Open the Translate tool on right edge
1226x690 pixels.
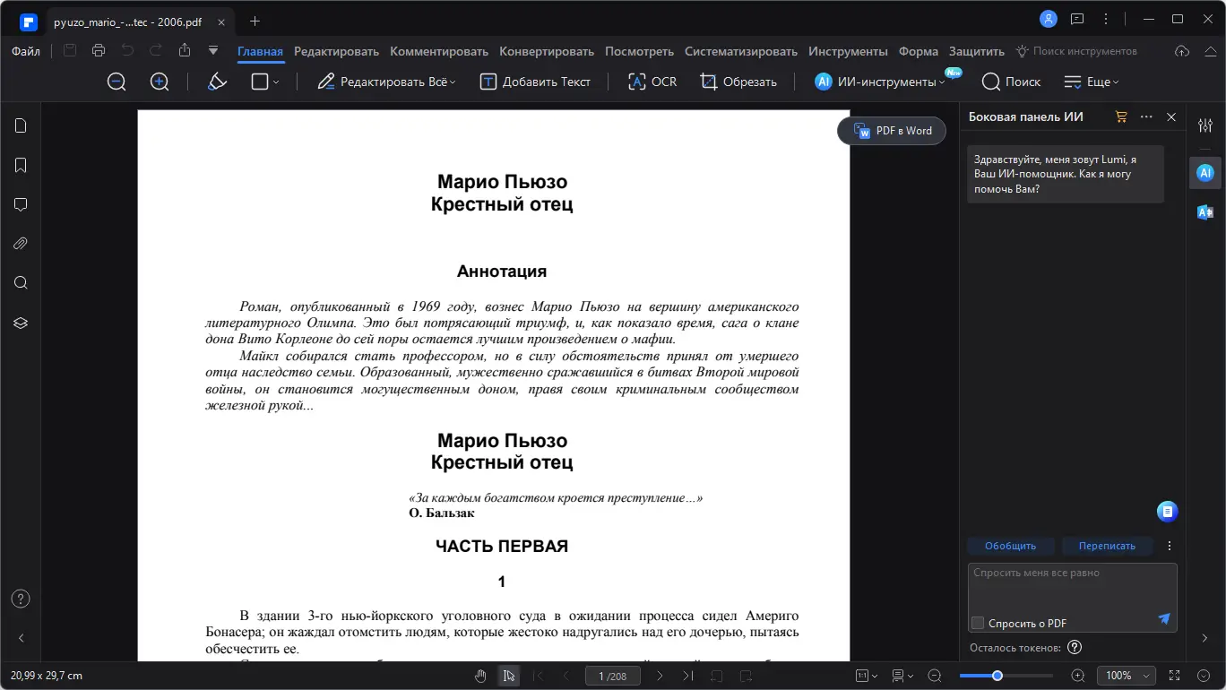point(1204,212)
